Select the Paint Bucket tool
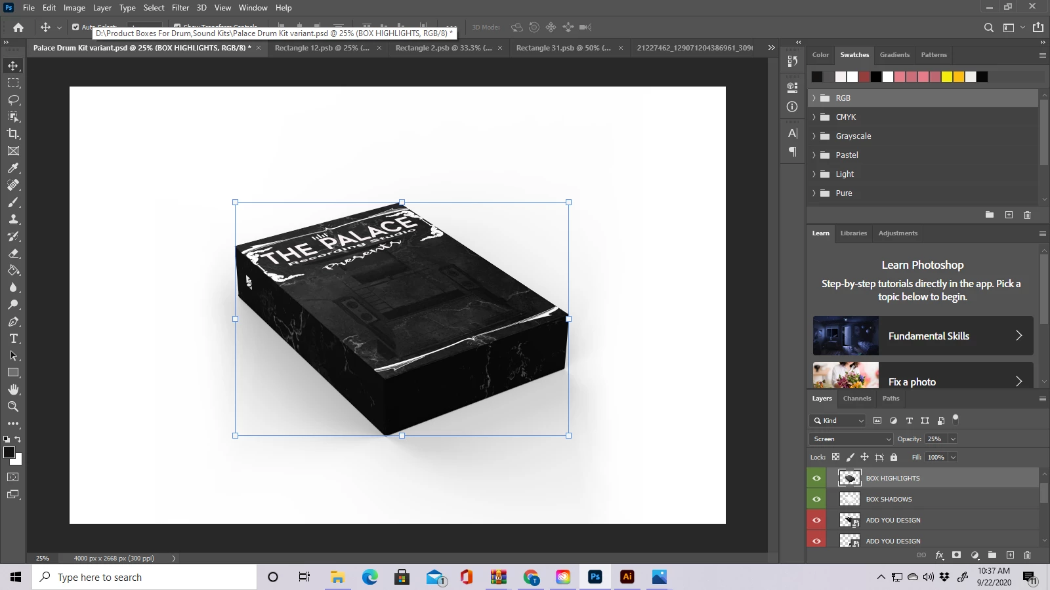This screenshot has height=590, width=1050. click(13, 270)
